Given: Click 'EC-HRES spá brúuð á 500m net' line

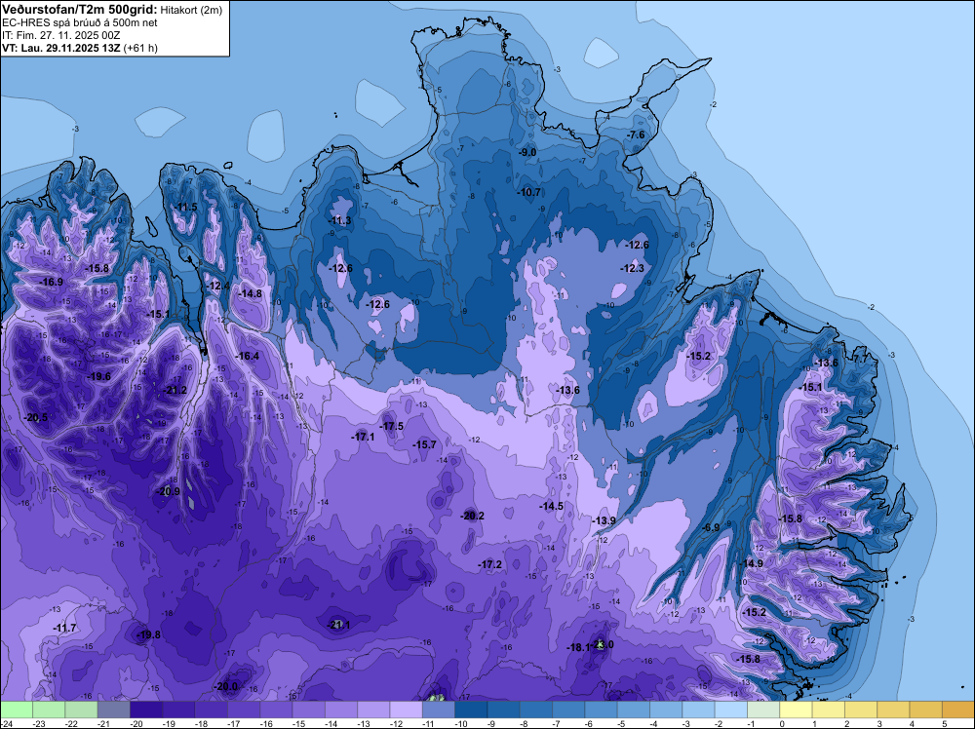Looking at the screenshot, I should click(x=80, y=23).
